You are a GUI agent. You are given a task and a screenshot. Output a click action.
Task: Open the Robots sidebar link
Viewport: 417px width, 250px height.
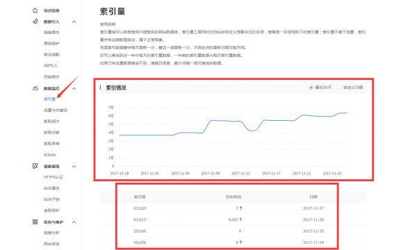pyautogui.click(x=50, y=155)
